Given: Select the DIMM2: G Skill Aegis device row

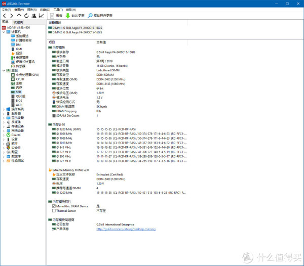Looking at the screenshot, I should pyautogui.click(x=75, y=32).
